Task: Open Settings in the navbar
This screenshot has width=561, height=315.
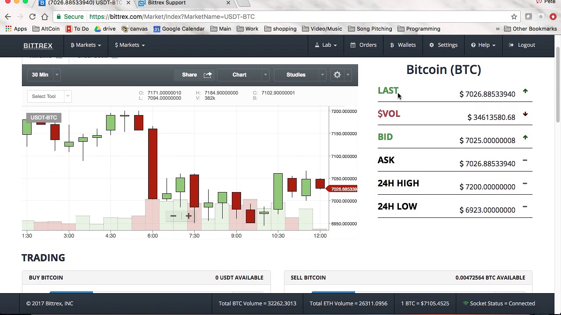Action: point(444,45)
